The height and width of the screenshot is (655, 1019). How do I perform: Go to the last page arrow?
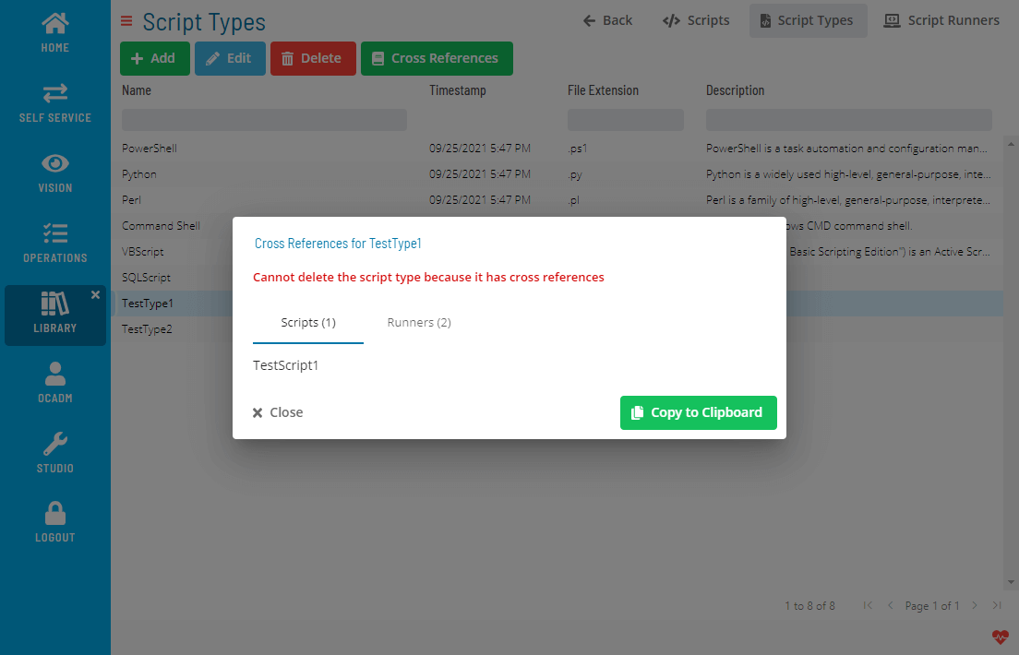point(997,605)
